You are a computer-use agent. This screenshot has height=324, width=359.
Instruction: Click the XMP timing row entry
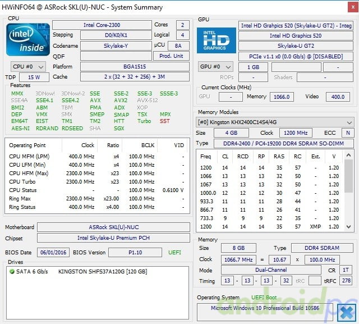[270, 227]
